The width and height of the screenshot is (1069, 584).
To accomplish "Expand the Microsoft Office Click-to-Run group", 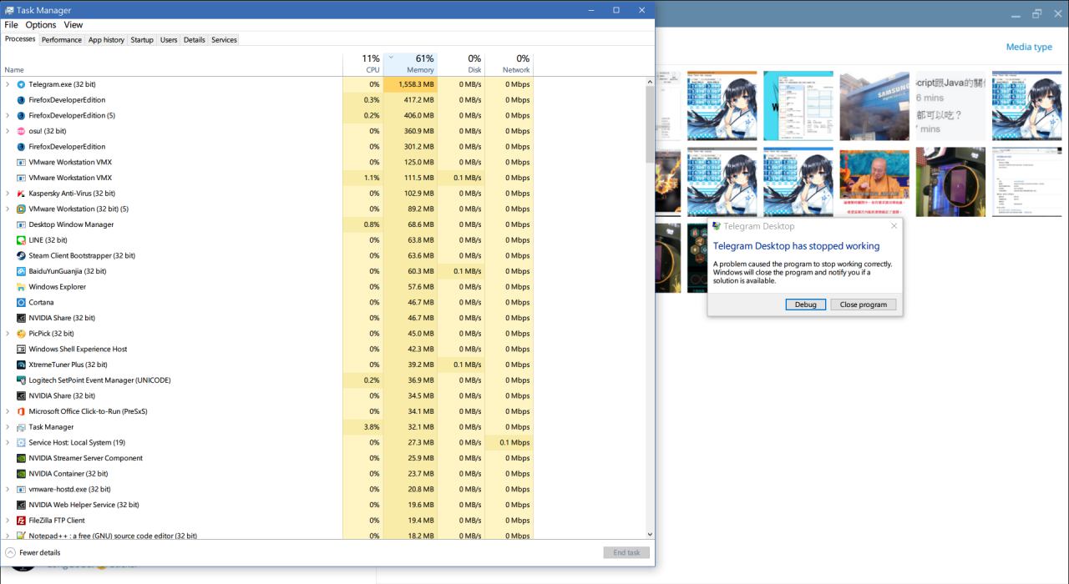I will [x=8, y=411].
